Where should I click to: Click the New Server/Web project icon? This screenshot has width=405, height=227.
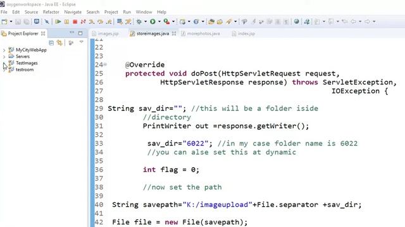183,21
